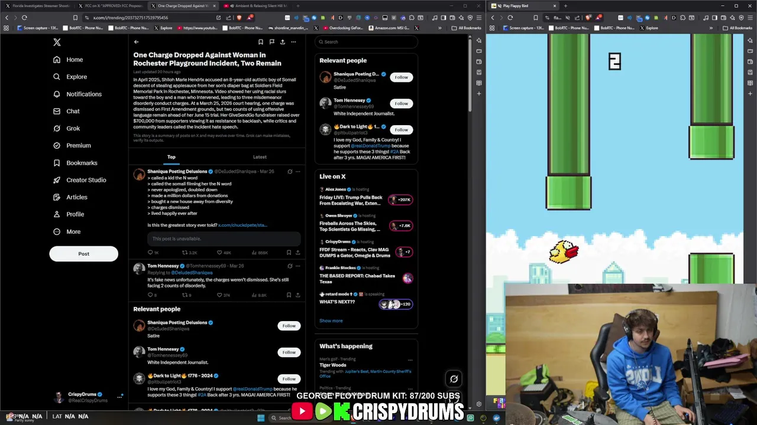Open Explore in the X sidebar
The image size is (757, 425).
pyautogui.click(x=70, y=77)
